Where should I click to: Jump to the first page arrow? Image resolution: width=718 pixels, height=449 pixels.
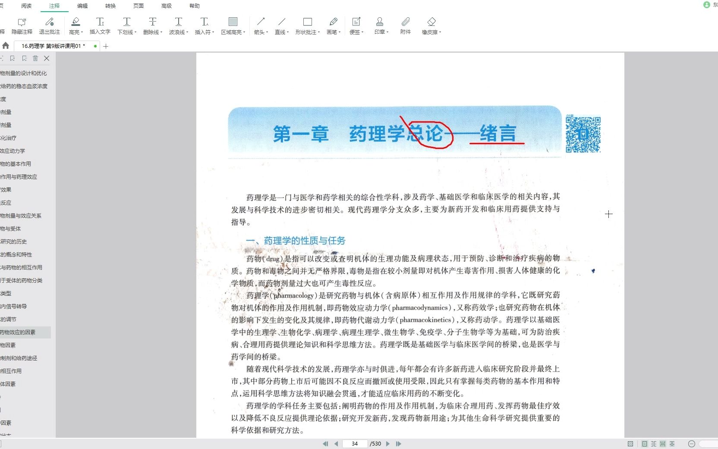pyautogui.click(x=325, y=444)
